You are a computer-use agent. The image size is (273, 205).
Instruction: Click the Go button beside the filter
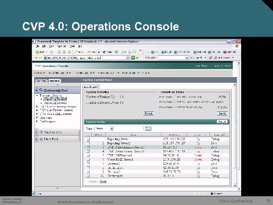pyautogui.click(x=148, y=128)
